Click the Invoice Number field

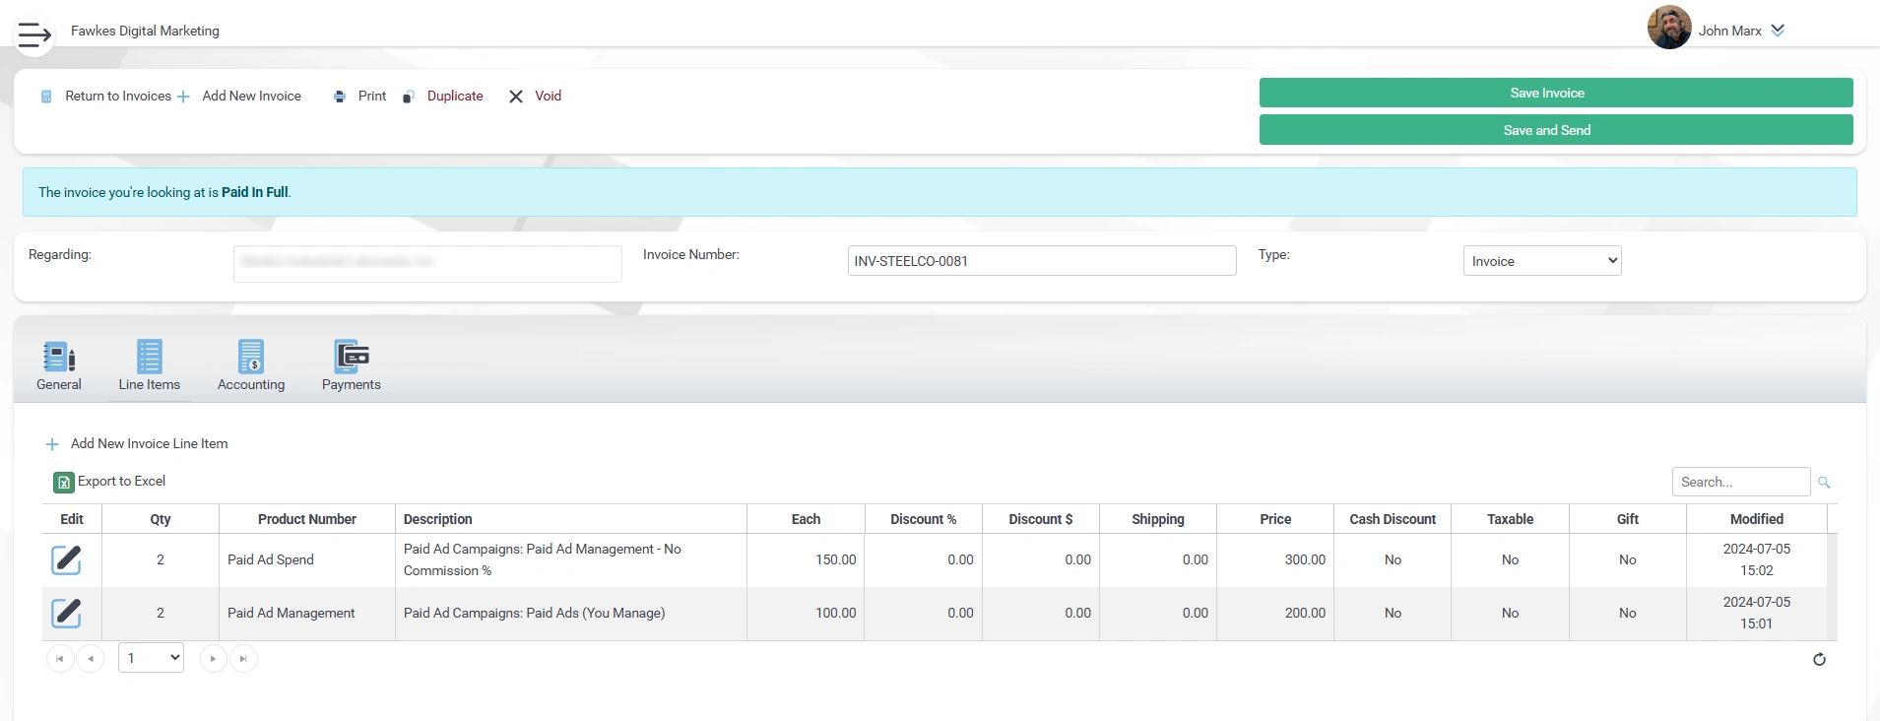click(1042, 261)
